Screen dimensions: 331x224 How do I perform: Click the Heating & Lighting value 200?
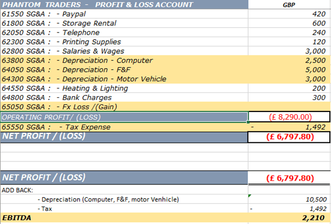pyautogui.click(x=289, y=88)
